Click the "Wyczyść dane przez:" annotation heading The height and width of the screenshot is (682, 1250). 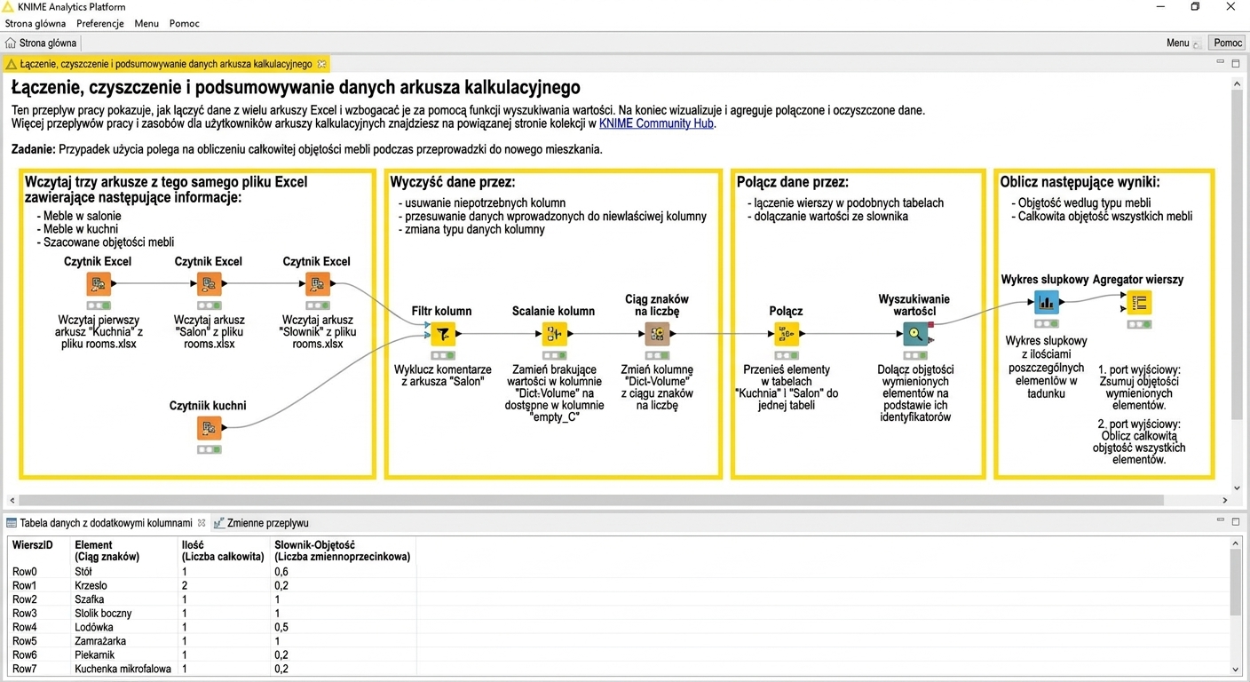coord(453,182)
